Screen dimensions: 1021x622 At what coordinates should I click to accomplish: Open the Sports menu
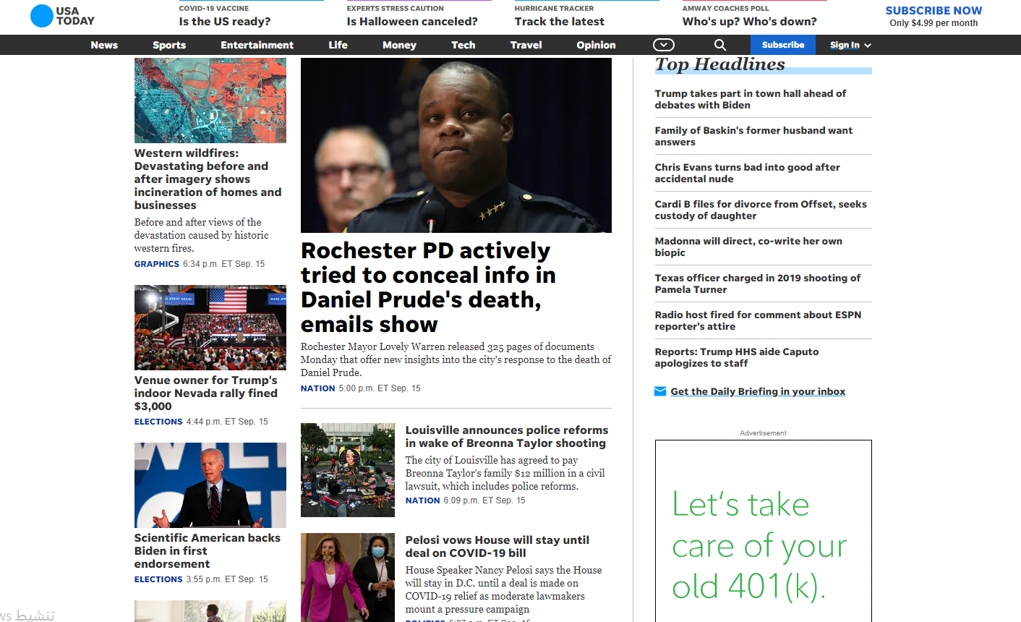coord(169,45)
